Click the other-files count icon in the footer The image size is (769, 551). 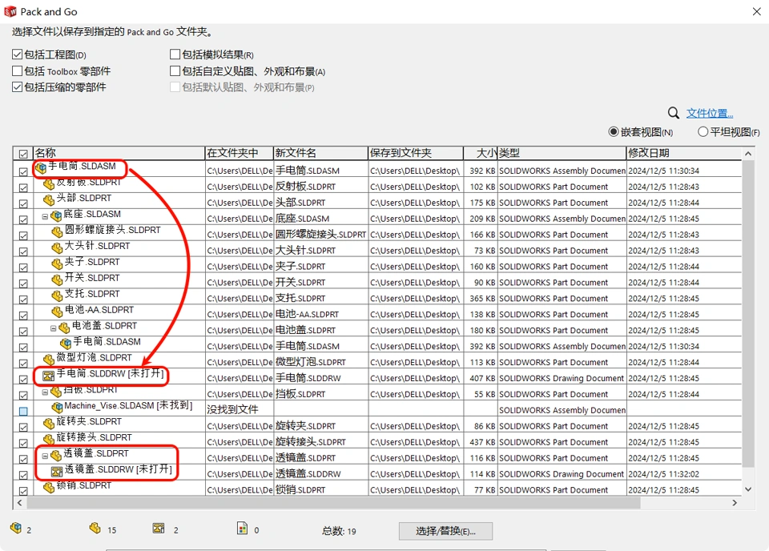[242, 528]
